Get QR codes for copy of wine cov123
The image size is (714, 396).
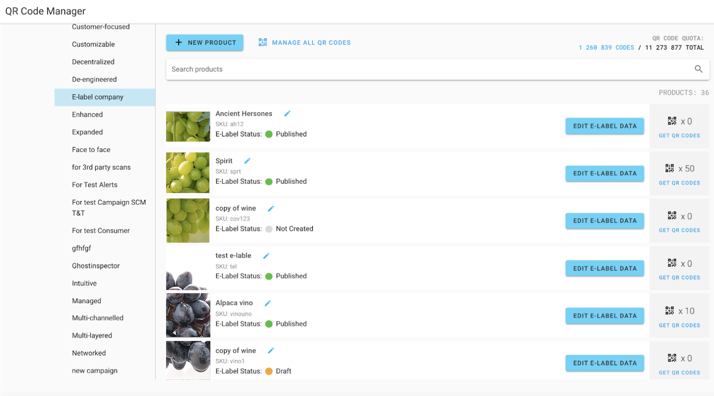pyautogui.click(x=679, y=230)
